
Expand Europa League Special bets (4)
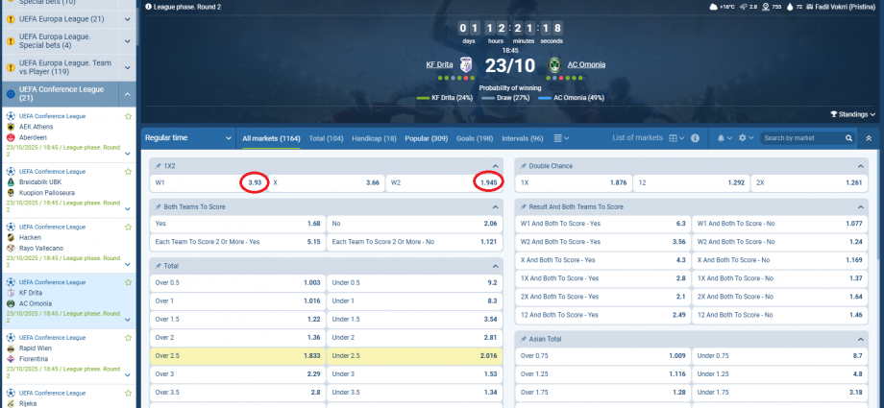coord(128,41)
